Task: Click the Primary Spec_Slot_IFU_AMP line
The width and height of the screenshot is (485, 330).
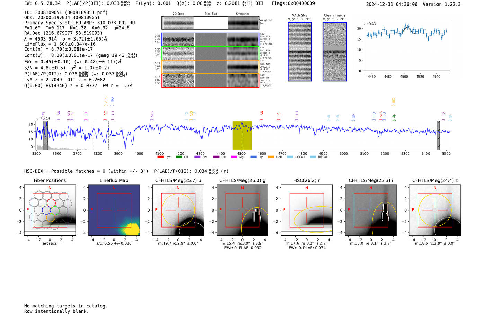Action: coord(80,23)
